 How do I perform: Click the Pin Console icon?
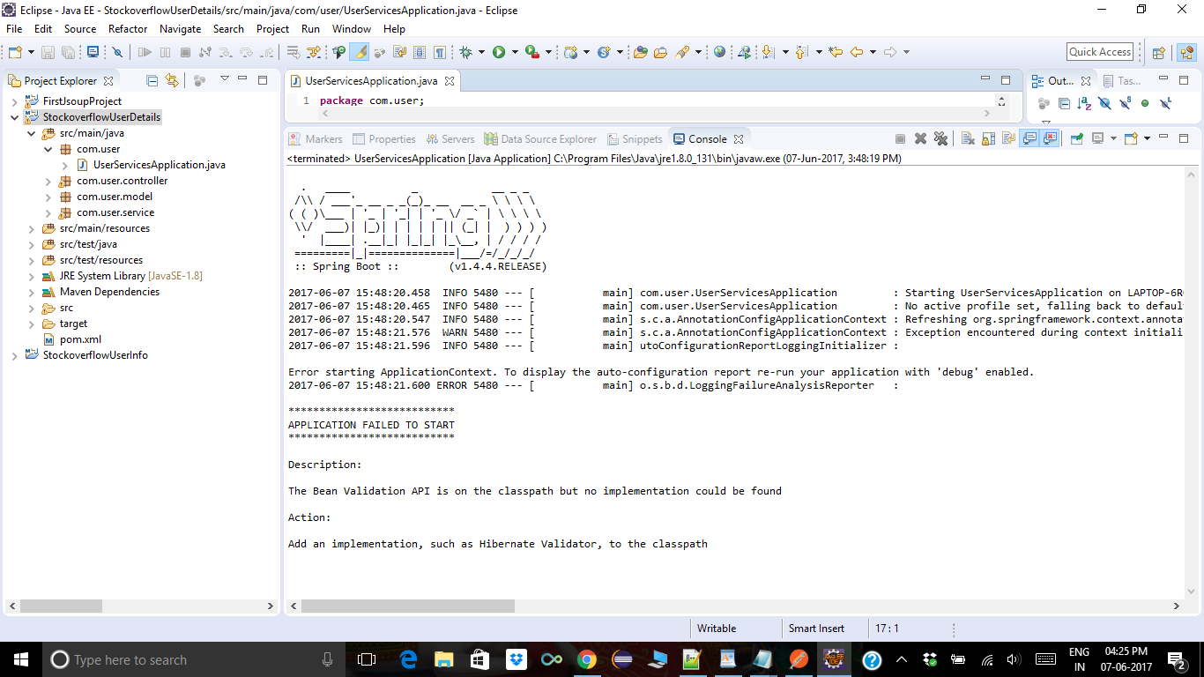(1076, 138)
